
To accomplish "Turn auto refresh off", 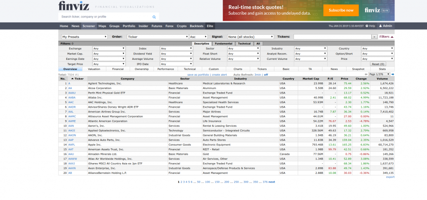I will 266,74.
